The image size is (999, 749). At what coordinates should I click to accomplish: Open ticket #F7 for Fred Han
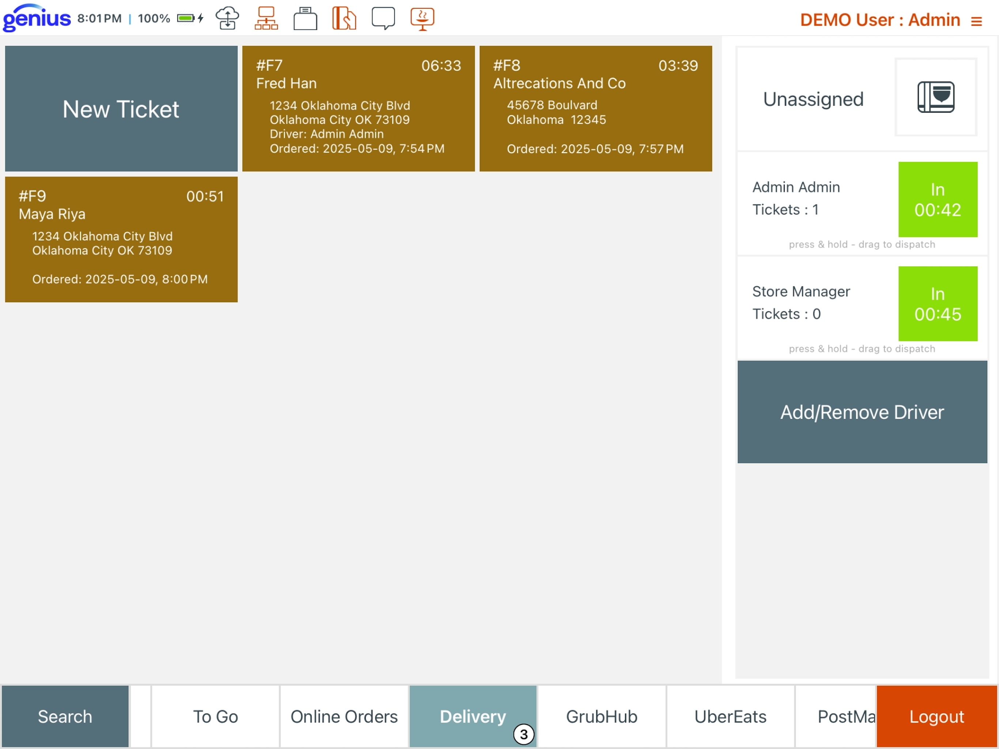click(359, 108)
